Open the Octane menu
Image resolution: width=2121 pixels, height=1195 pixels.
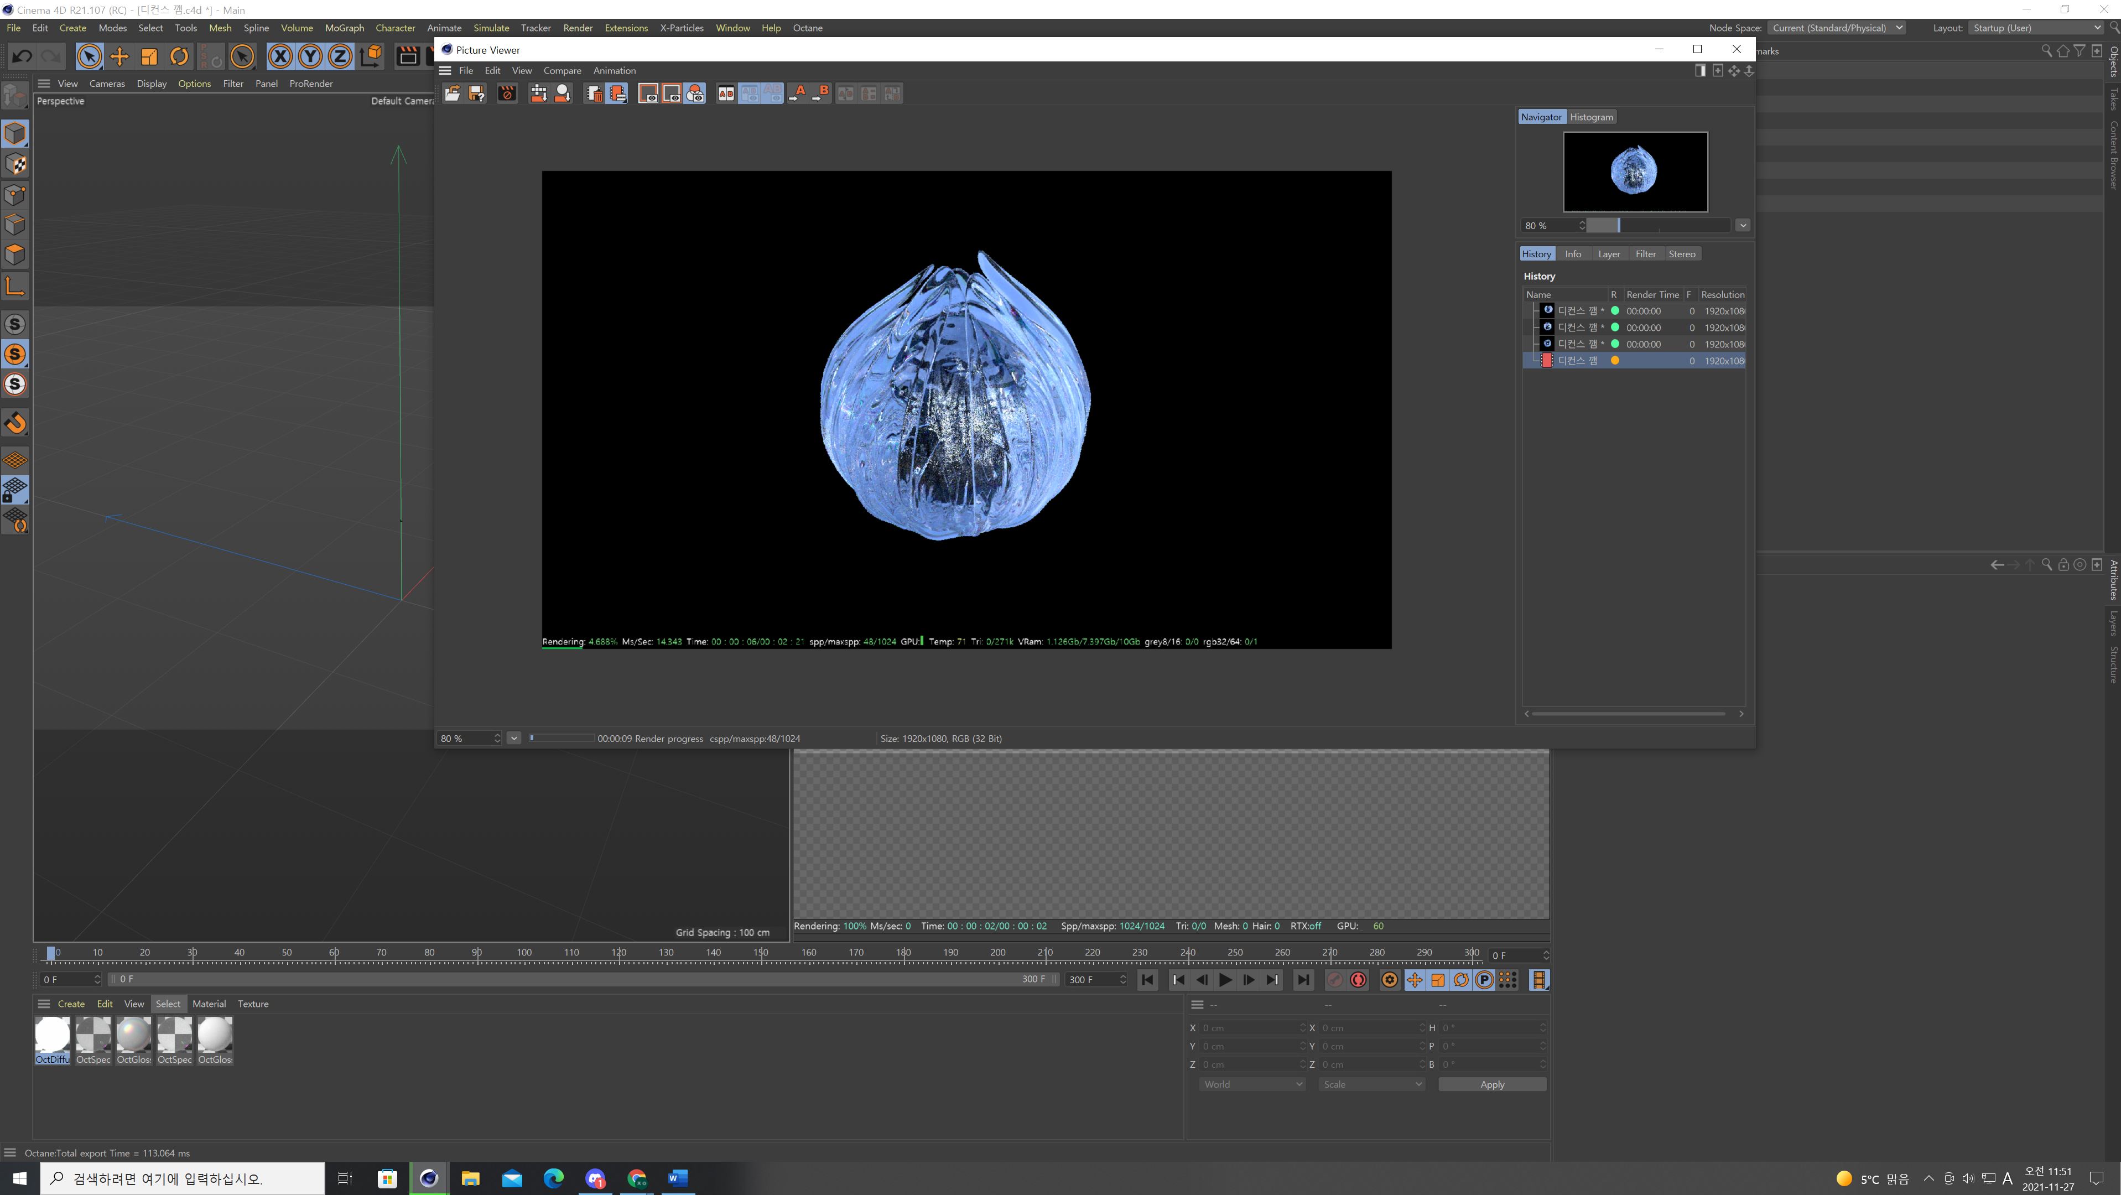pyautogui.click(x=808, y=27)
